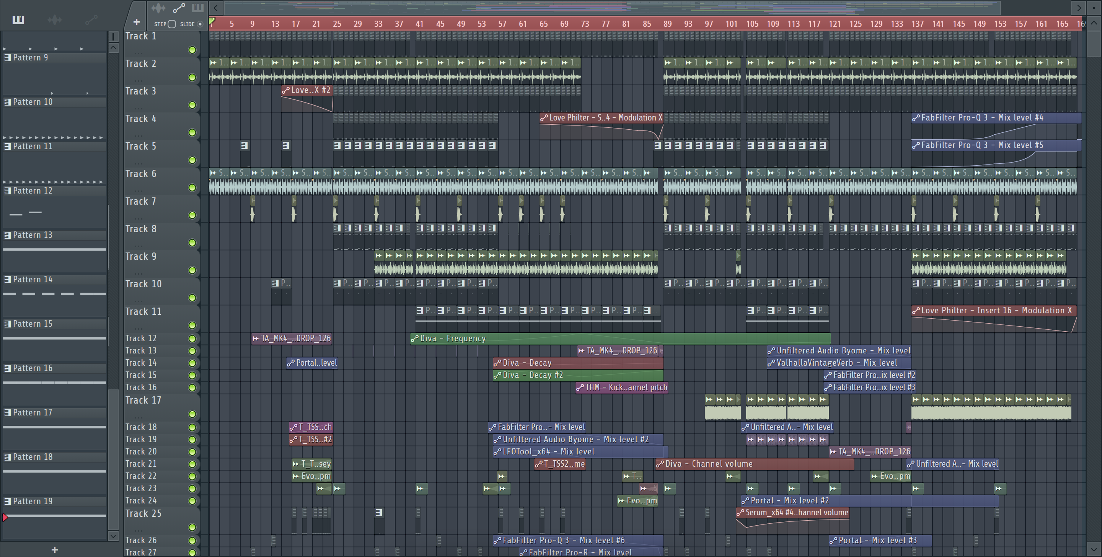Open the Pattern 14 menu icon
The height and width of the screenshot is (557, 1102).
[x=7, y=279]
